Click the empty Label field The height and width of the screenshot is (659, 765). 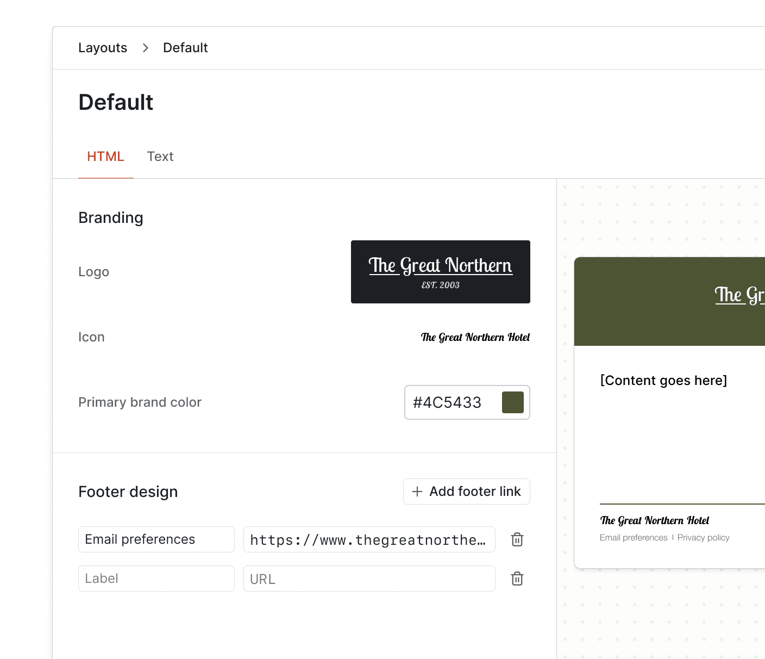point(156,578)
